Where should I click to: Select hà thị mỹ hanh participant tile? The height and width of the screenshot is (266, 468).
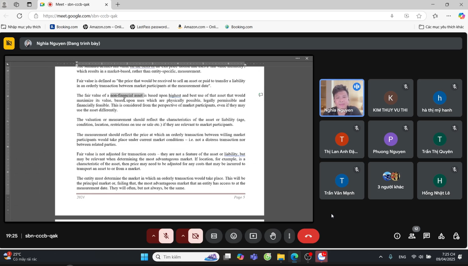(x=439, y=98)
